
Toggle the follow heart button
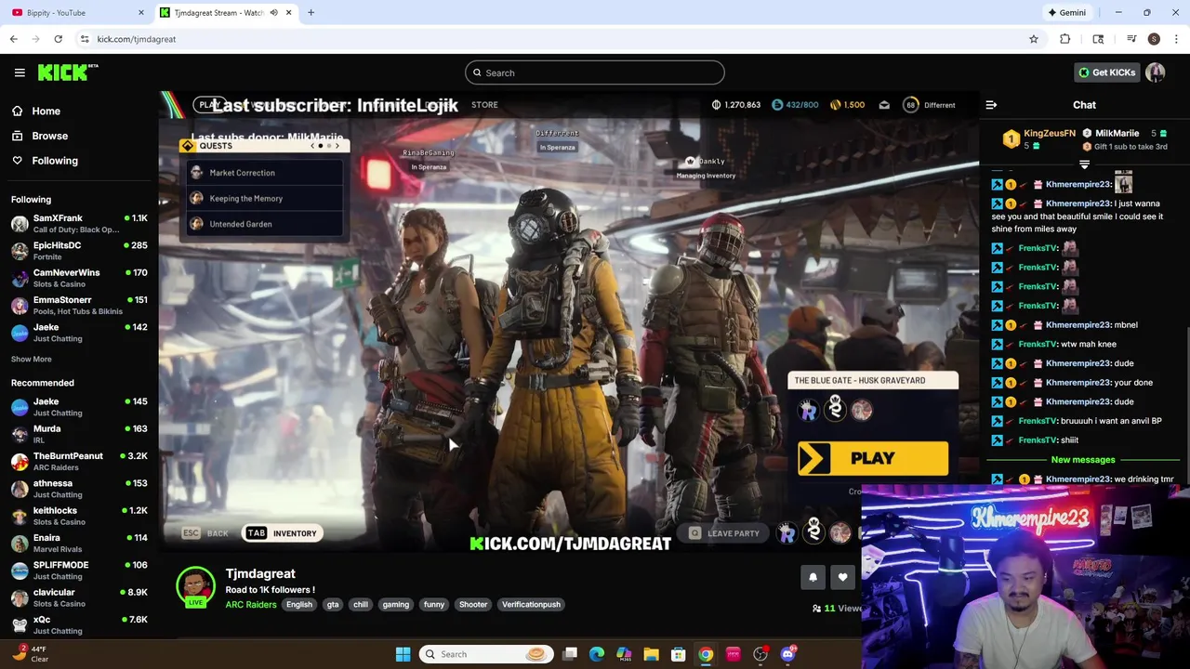pyautogui.click(x=842, y=577)
